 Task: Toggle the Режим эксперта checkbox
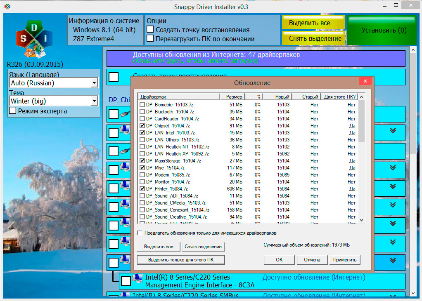[13, 111]
